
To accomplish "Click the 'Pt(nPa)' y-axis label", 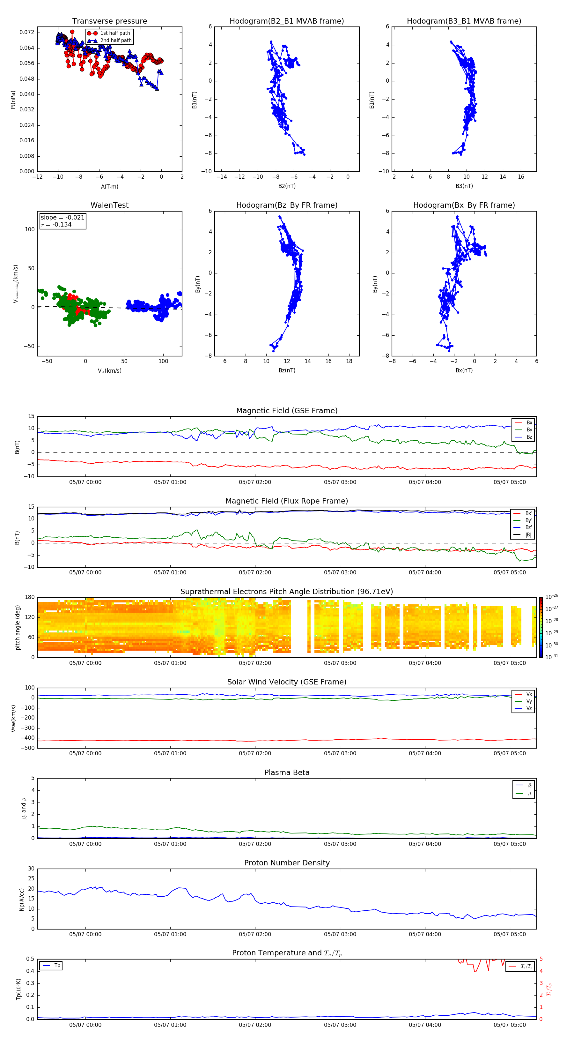I will click(13, 100).
